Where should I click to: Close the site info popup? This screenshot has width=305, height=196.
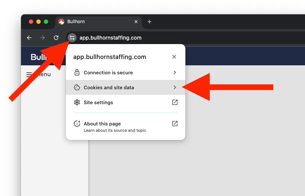click(174, 57)
